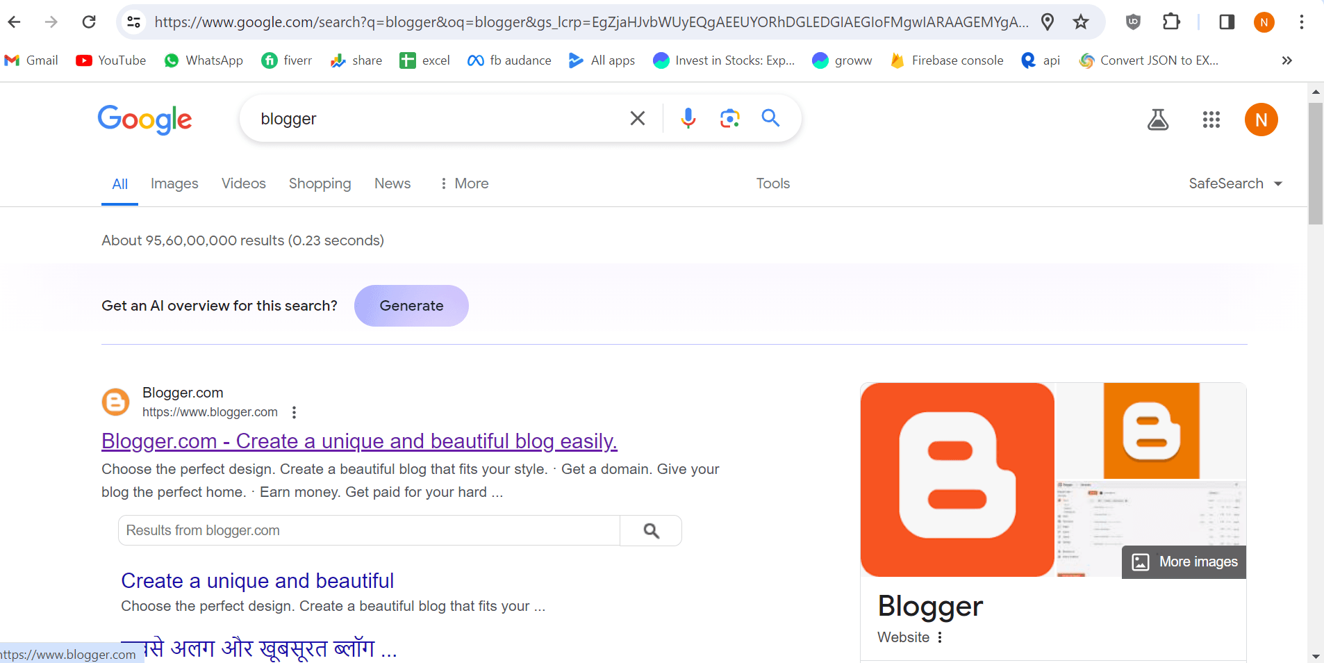Click the Google logo
The image size is (1324, 663).
[x=144, y=120]
